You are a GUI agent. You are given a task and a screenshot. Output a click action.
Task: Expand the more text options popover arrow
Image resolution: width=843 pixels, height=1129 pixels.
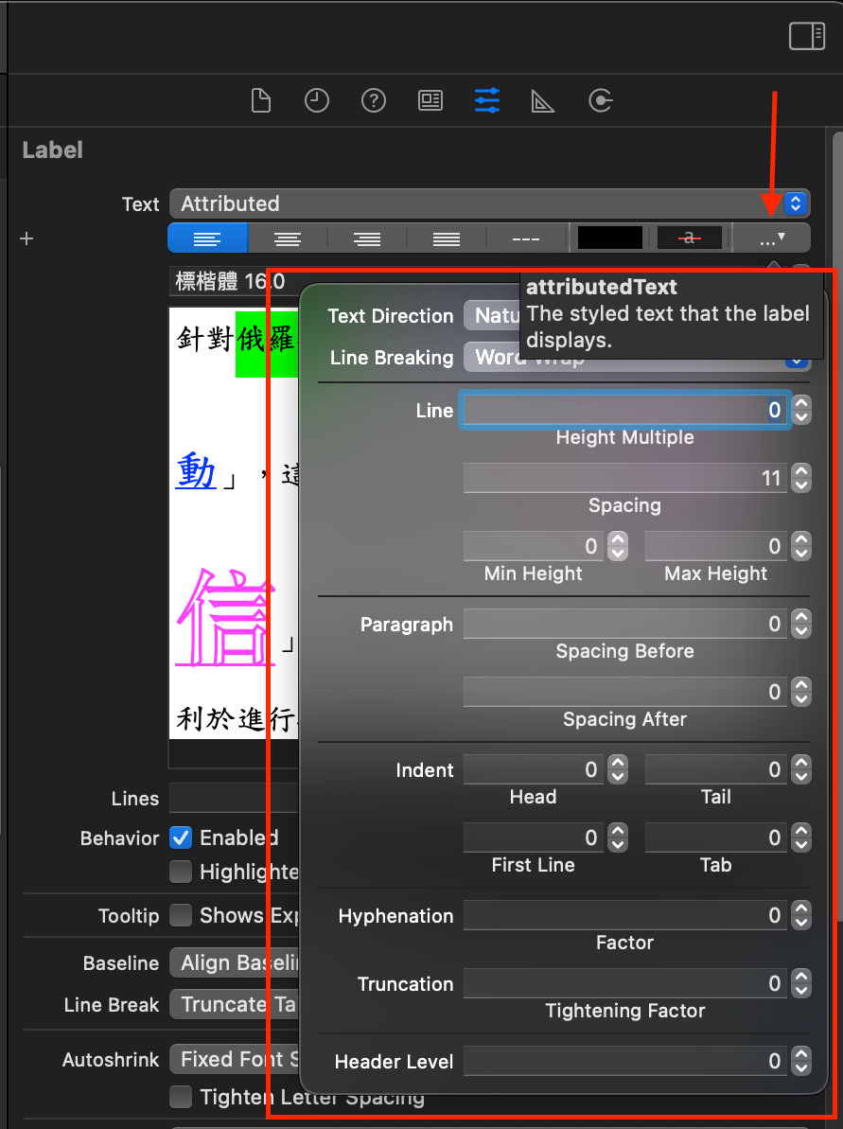pos(773,238)
